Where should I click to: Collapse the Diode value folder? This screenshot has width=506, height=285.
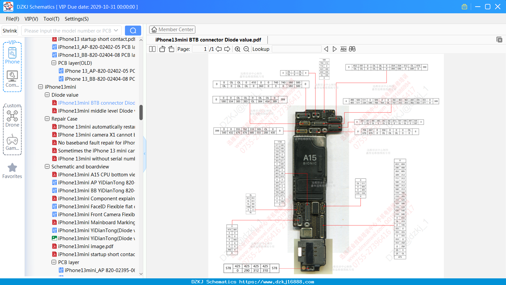pos(47,95)
